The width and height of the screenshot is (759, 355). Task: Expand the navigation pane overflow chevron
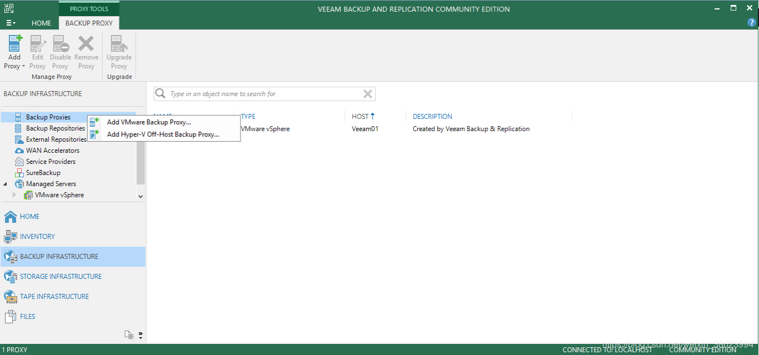(141, 335)
